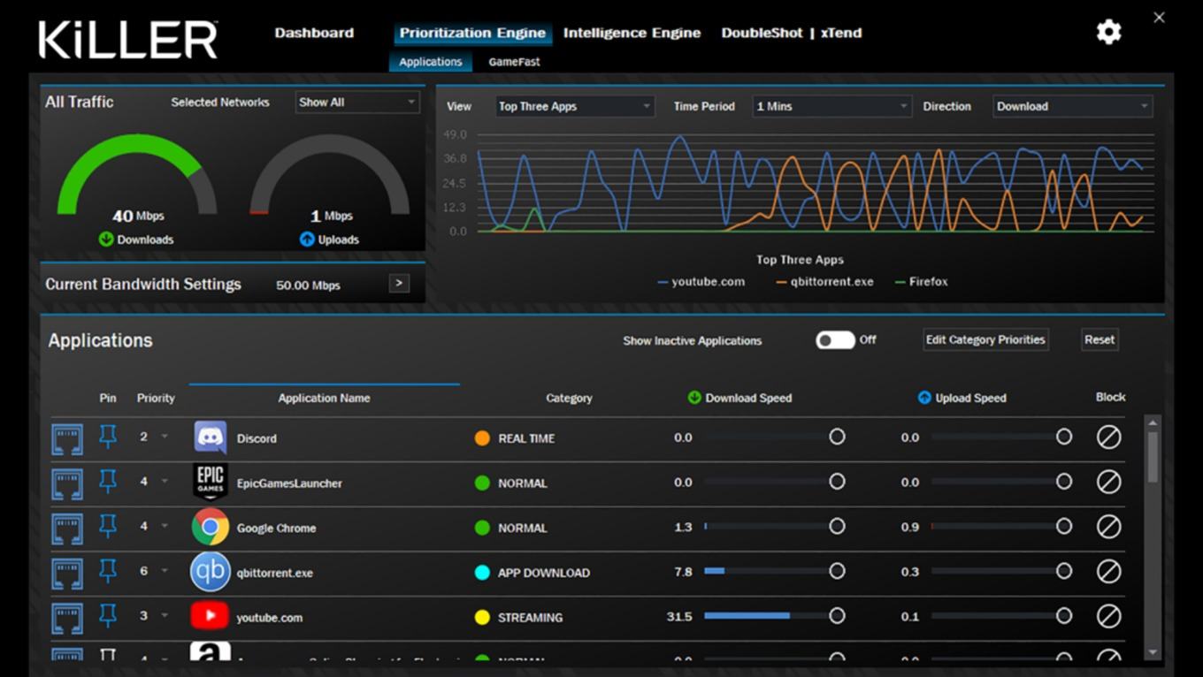Screen dimensions: 1203x677
Task: Expand the Selected Networks Show All dropdown
Action: coord(356,103)
